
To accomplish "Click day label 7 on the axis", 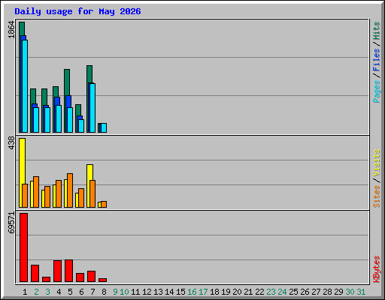I will (92, 292).
